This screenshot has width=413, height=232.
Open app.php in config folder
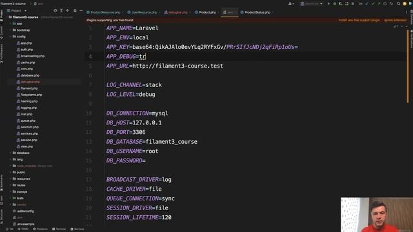(x=26, y=43)
